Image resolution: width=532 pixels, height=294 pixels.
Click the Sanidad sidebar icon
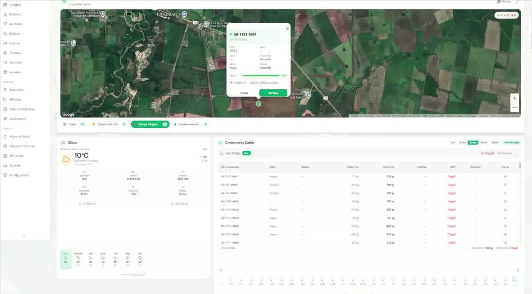pyautogui.click(x=5, y=62)
